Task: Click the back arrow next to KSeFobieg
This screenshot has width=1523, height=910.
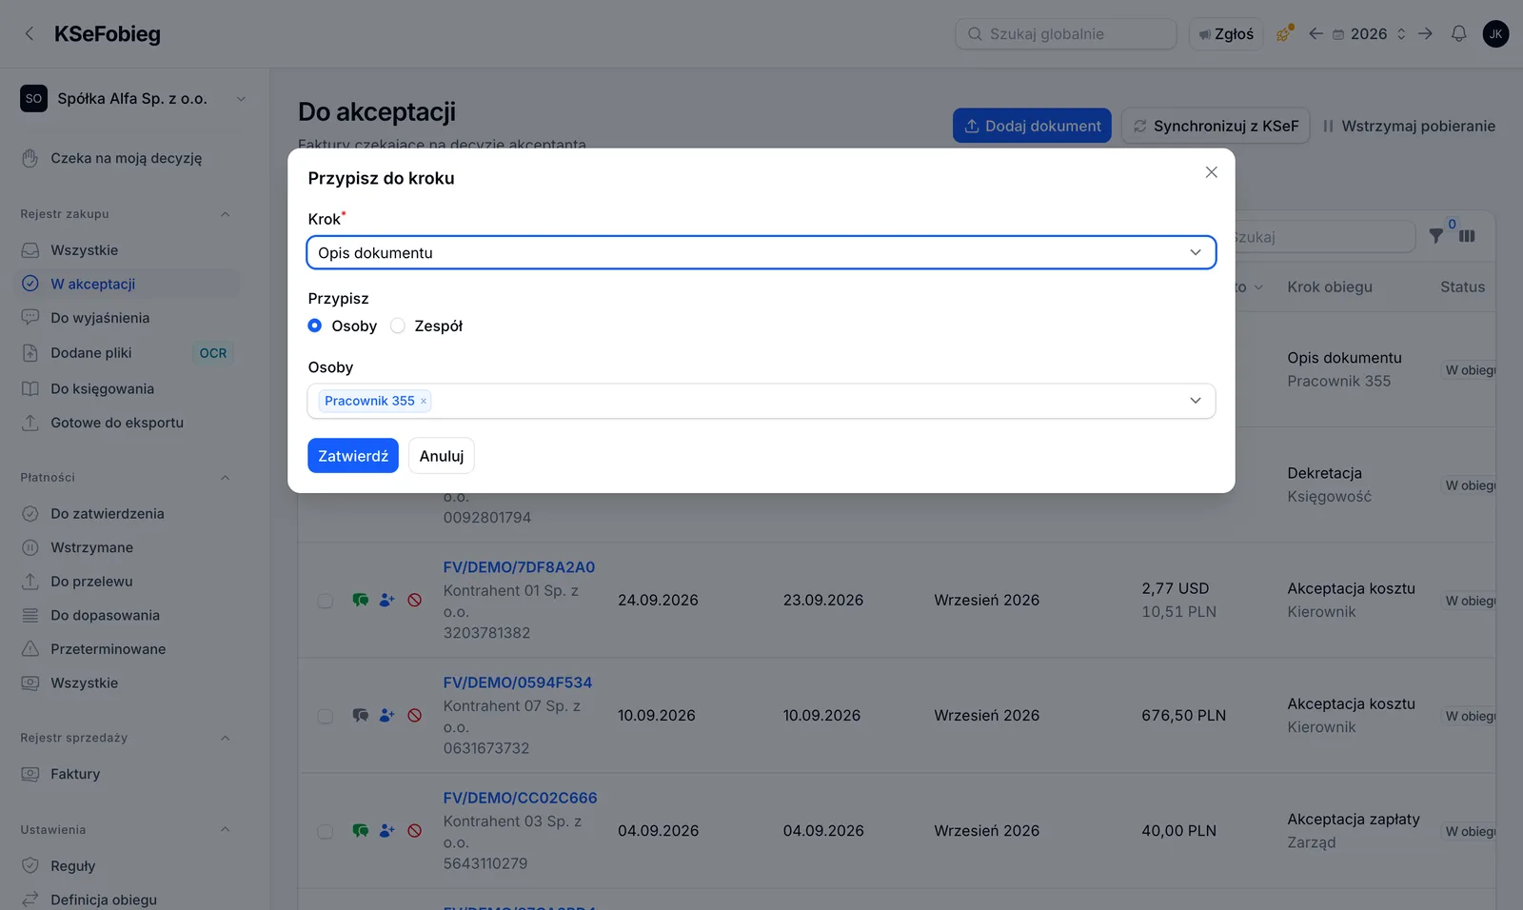Action: (x=30, y=34)
